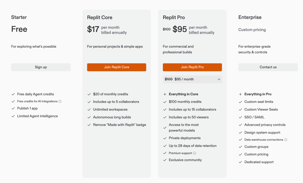Image resolution: width=303 pixels, height=183 pixels.
Task: Click Join Replit Core button
Action: (x=116, y=67)
